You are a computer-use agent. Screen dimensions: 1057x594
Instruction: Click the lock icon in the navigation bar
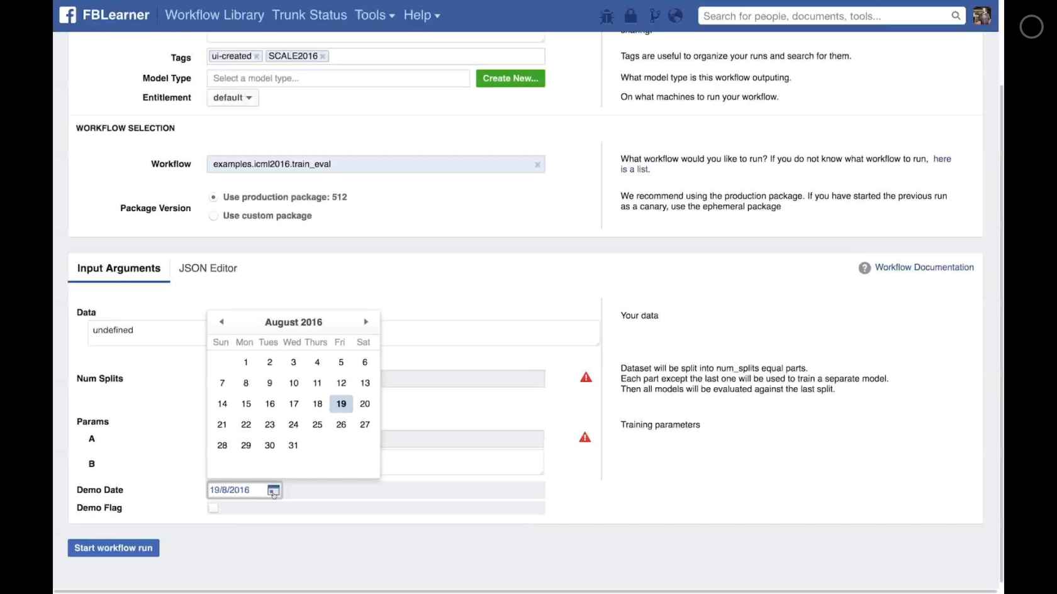[x=630, y=16]
